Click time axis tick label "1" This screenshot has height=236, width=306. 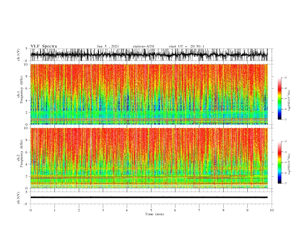click(54, 210)
